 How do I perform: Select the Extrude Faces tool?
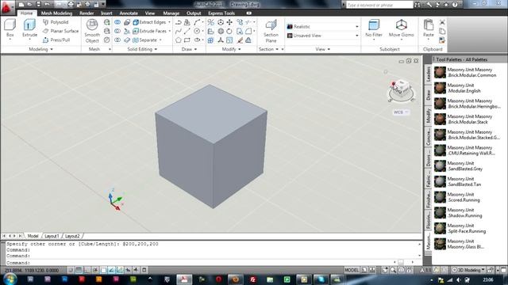click(x=149, y=31)
